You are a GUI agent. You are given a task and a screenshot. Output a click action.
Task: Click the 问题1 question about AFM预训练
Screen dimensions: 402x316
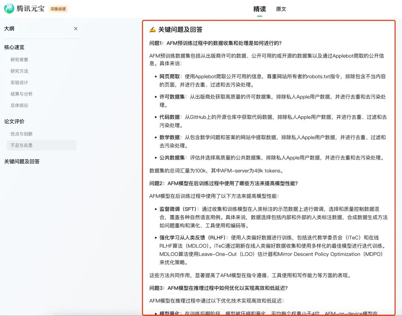click(x=216, y=43)
